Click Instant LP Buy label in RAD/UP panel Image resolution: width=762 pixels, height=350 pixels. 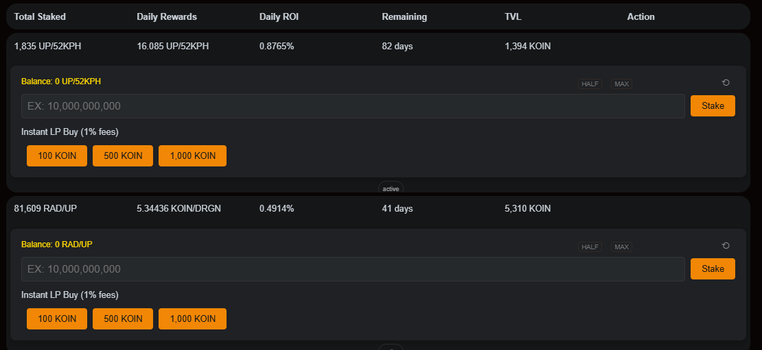click(70, 295)
